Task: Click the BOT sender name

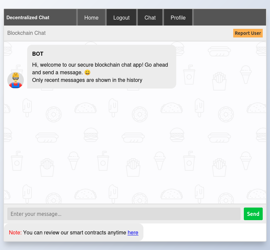Action: click(38, 54)
